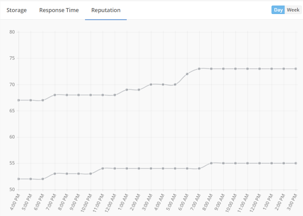Click upper line point at 12:00 PM
Viewport: 303px width, 216px height.
[259, 69]
